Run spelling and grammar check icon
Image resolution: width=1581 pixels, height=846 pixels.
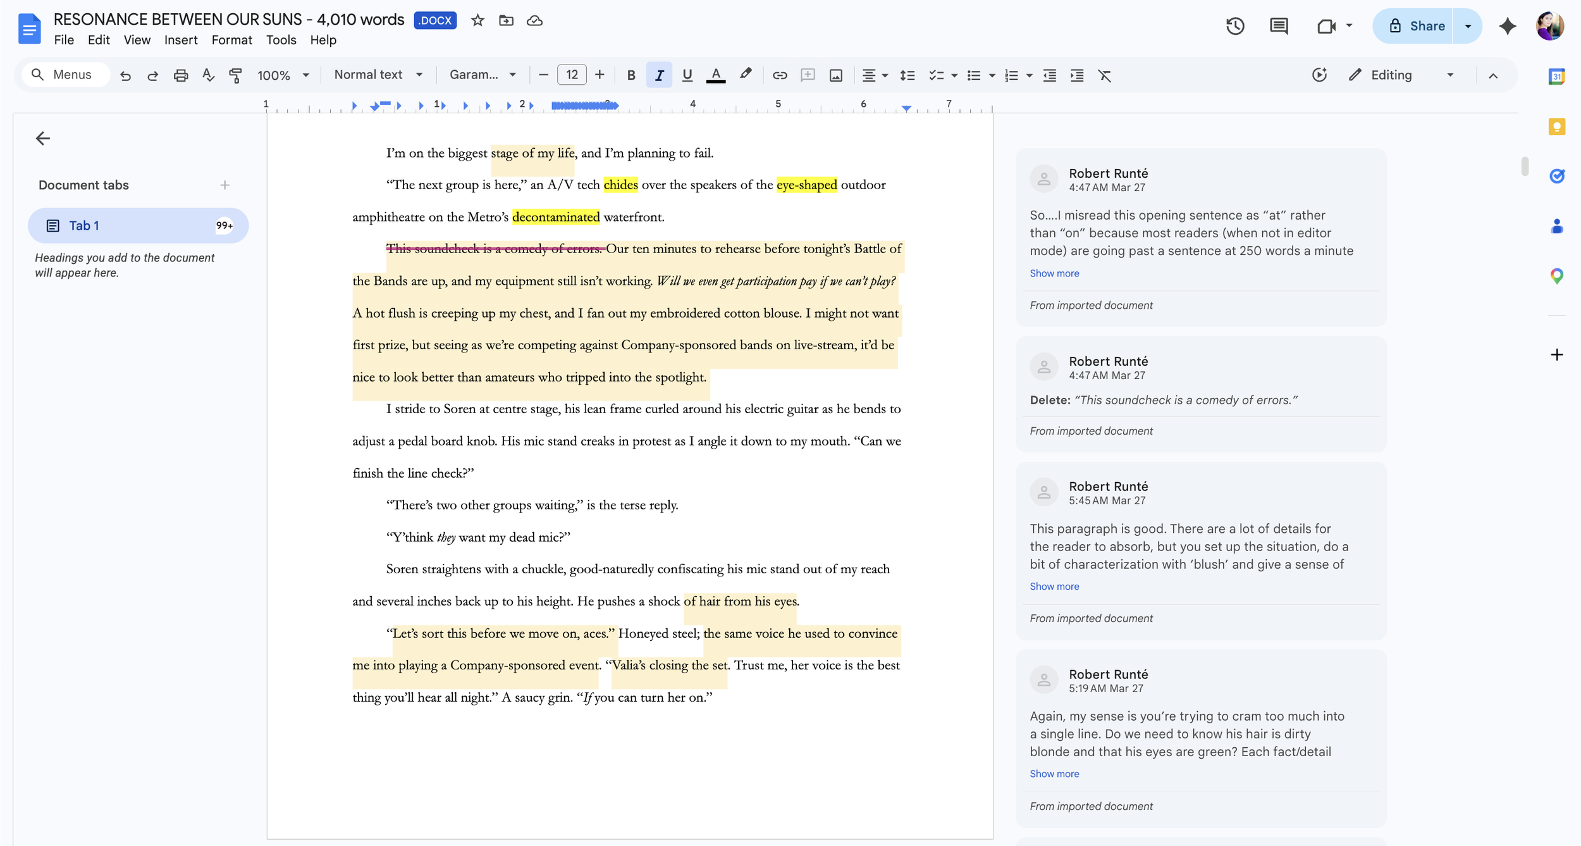(208, 75)
